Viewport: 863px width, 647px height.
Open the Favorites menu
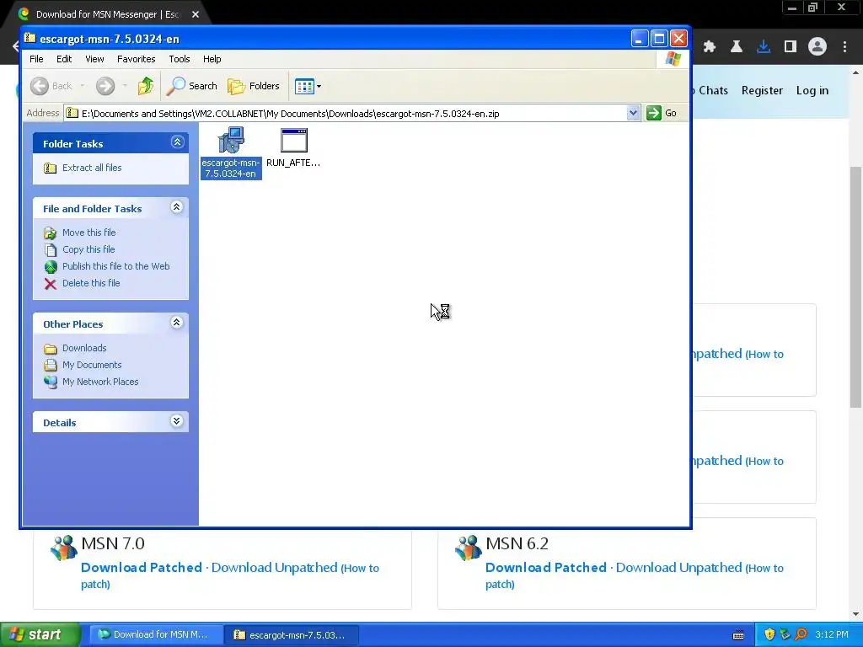pyautogui.click(x=136, y=59)
